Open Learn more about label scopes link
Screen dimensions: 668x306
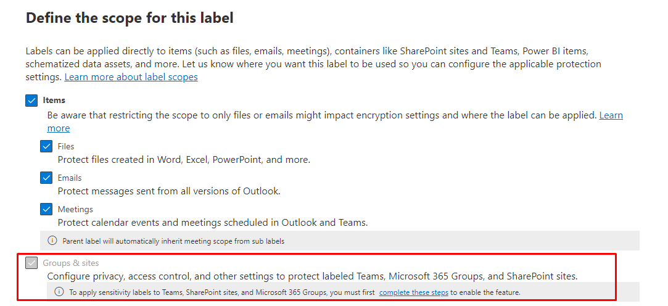[131, 77]
